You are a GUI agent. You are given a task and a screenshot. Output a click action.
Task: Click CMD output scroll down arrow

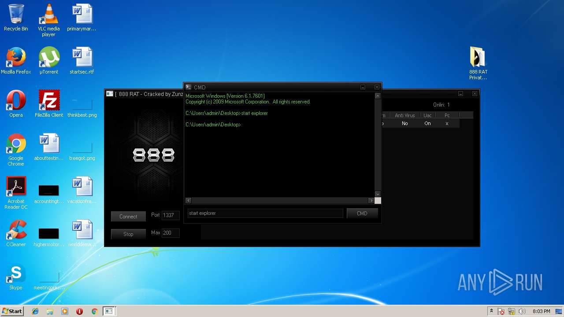(378, 194)
